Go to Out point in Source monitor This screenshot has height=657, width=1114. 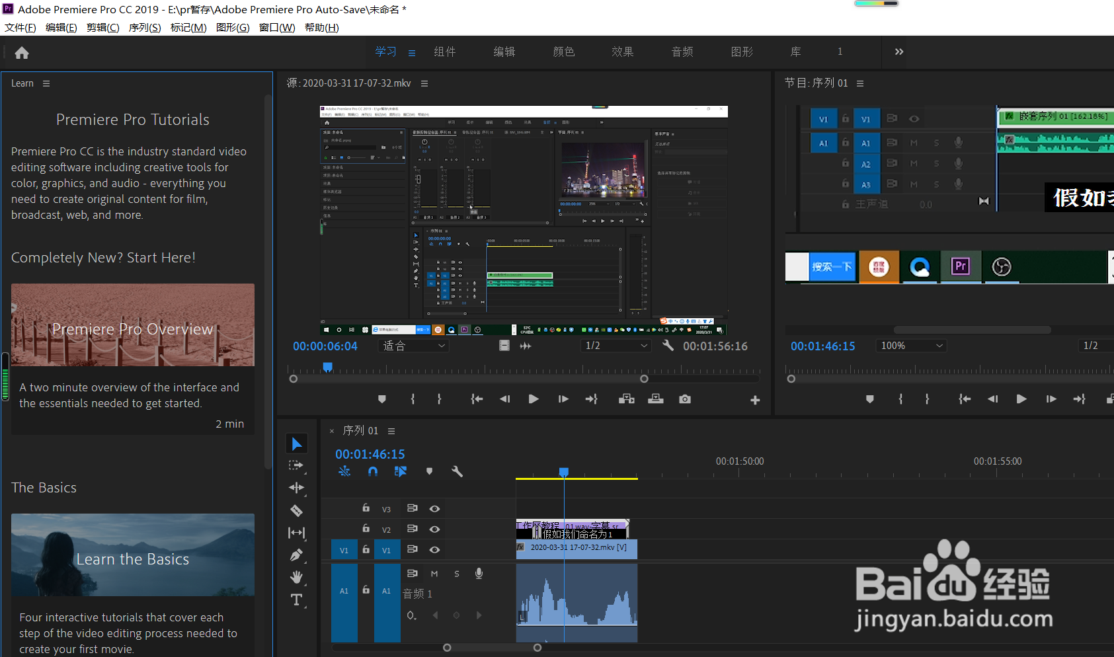592,399
